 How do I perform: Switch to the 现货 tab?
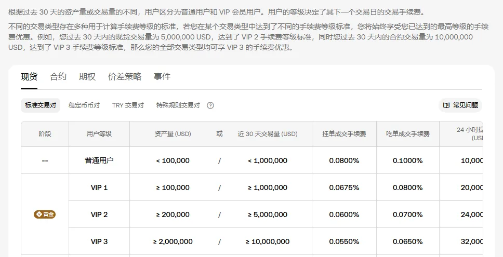29,77
